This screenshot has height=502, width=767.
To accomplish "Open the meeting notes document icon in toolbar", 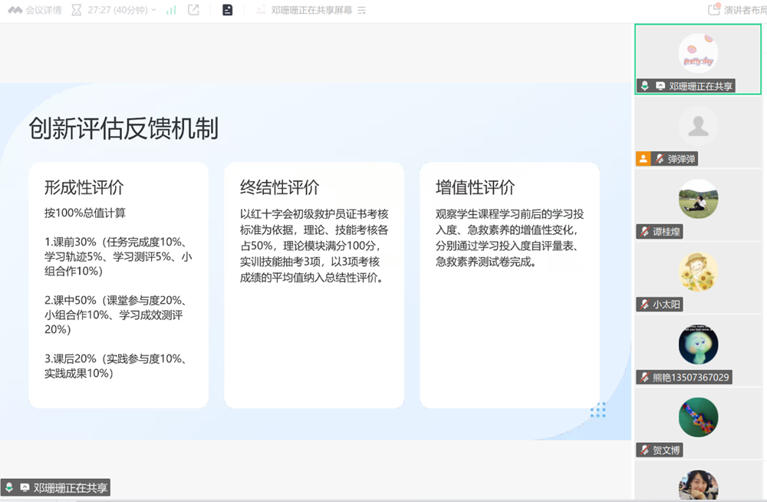I will [227, 10].
